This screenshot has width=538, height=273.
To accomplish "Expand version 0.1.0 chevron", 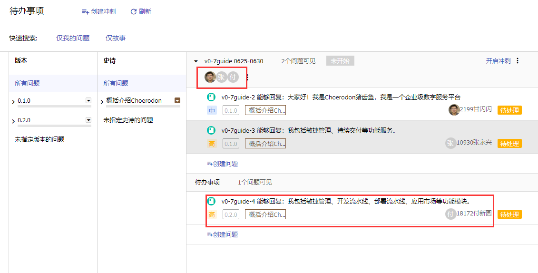I will tap(13, 102).
